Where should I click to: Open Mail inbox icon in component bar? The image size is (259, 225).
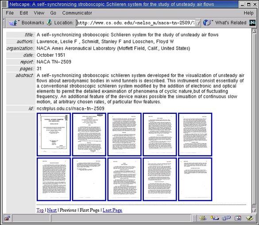point(215,218)
